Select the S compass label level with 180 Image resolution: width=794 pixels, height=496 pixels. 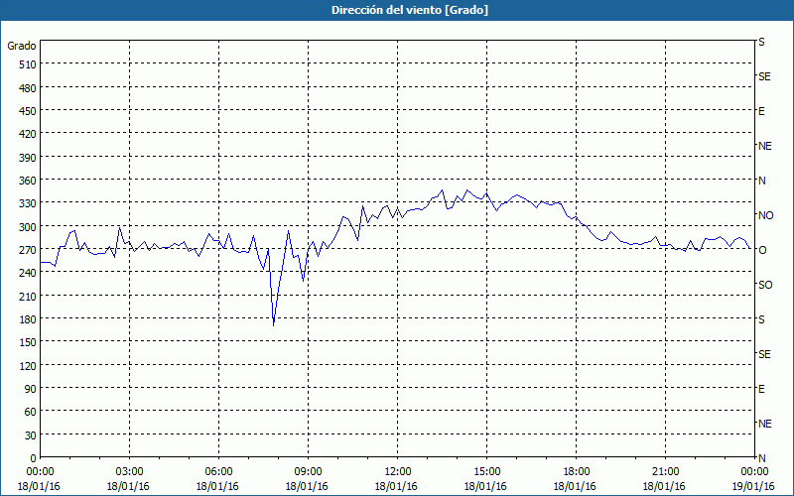(761, 319)
